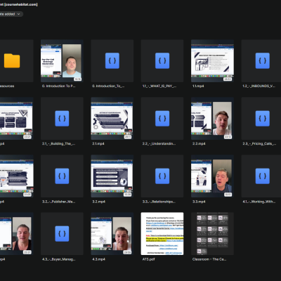This screenshot has height=281, width=281.
Task: Select the 4.1_-_Working_With code file icon
Action: click(x=263, y=176)
